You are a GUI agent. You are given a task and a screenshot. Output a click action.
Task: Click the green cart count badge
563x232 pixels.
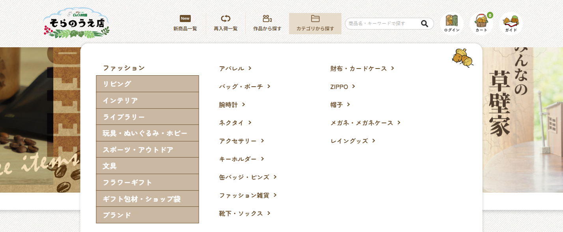[490, 15]
